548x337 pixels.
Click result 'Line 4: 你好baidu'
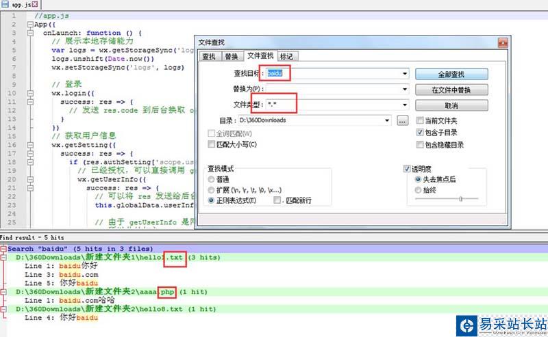click(61, 317)
